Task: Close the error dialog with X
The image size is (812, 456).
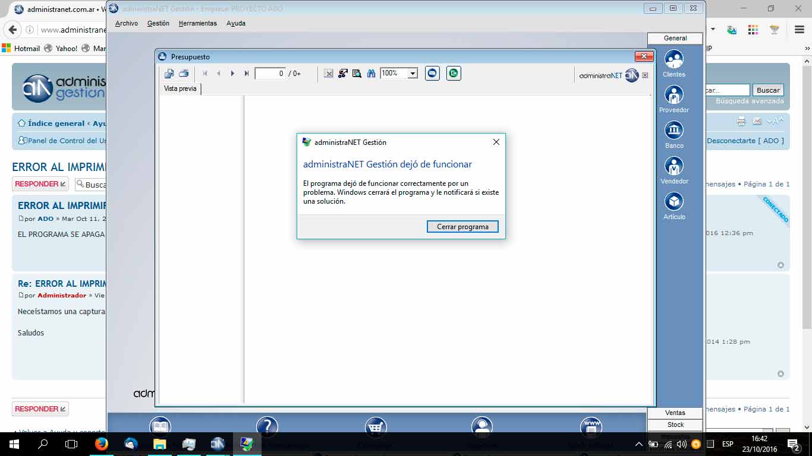Action: point(496,142)
